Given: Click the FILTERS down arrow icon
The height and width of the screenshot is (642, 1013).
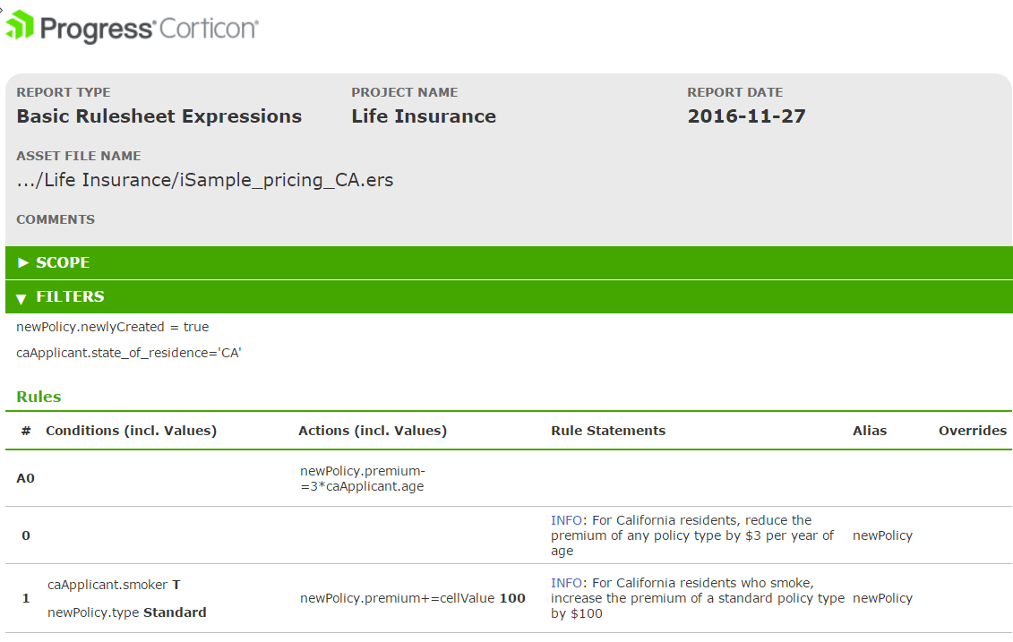Looking at the screenshot, I should [21, 297].
